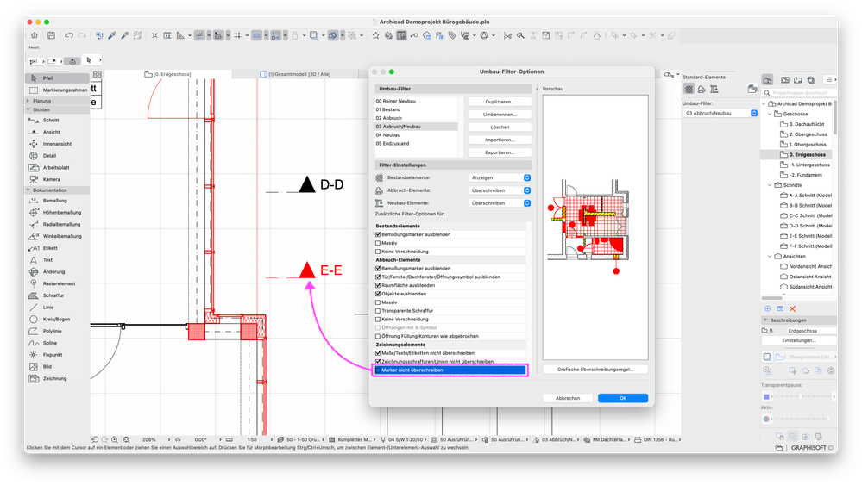Select 04 Neubau filter in list
This screenshot has height=485, width=862.
pyautogui.click(x=416, y=135)
